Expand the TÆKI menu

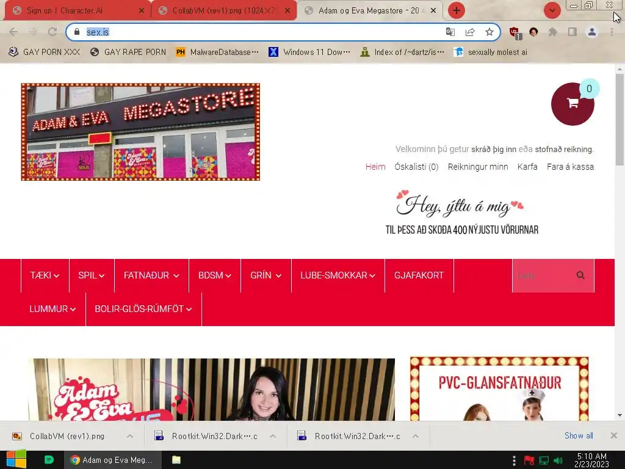45,275
